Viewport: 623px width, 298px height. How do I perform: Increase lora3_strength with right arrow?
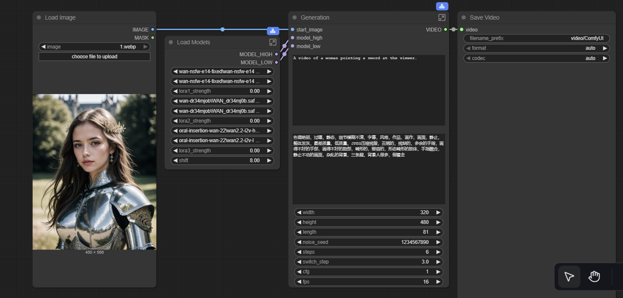pos(269,151)
